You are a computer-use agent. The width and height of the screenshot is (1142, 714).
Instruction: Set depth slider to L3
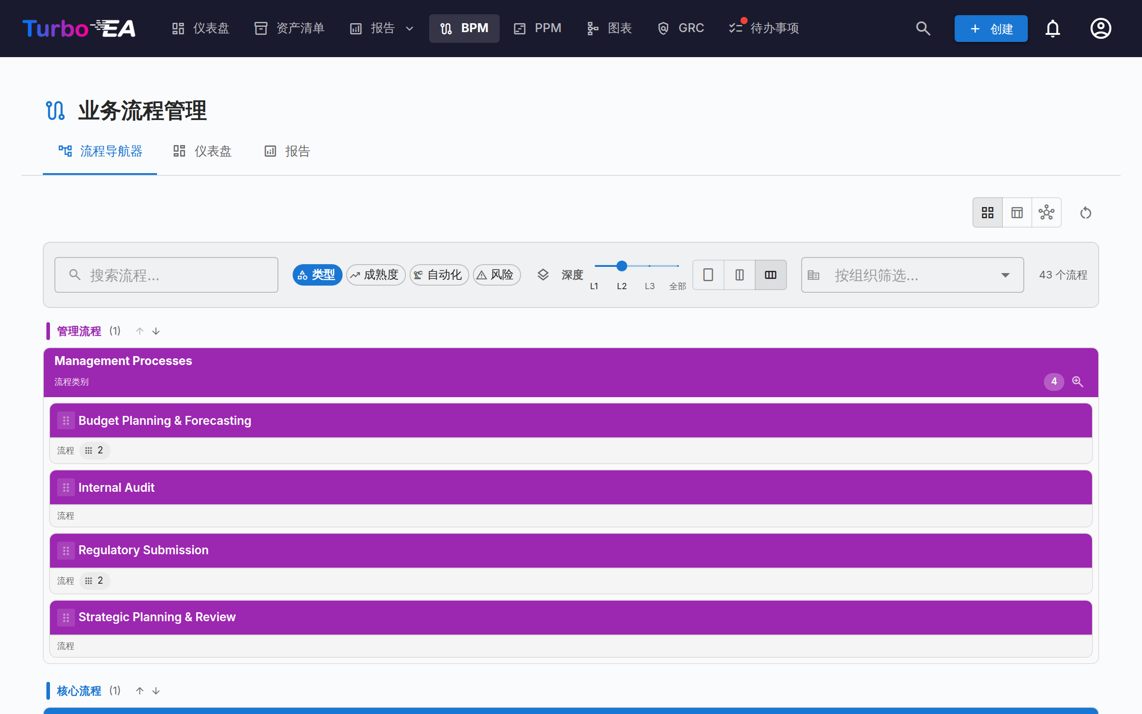(650, 266)
